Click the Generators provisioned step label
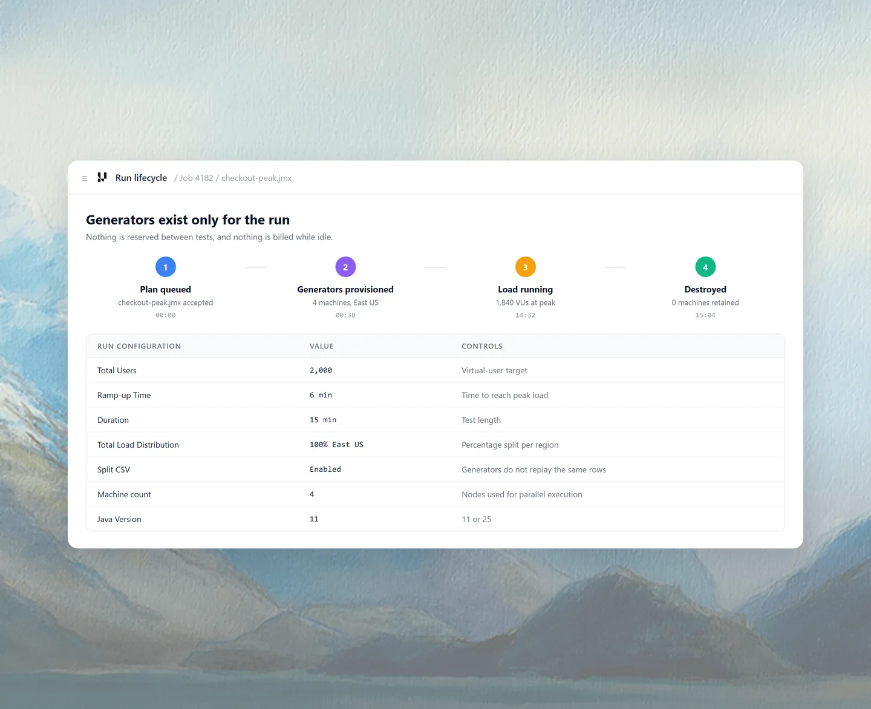This screenshot has height=709, width=871. pyautogui.click(x=345, y=290)
